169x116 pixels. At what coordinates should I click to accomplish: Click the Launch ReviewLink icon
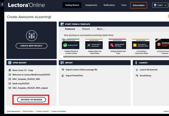point(137,70)
